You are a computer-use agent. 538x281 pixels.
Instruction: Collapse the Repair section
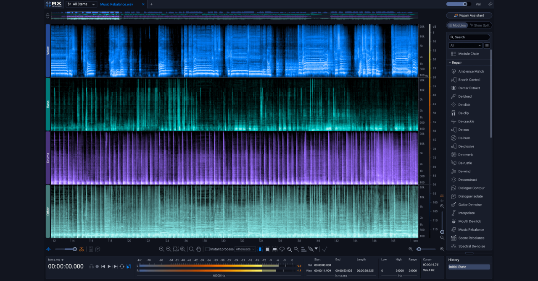[x=450, y=62]
